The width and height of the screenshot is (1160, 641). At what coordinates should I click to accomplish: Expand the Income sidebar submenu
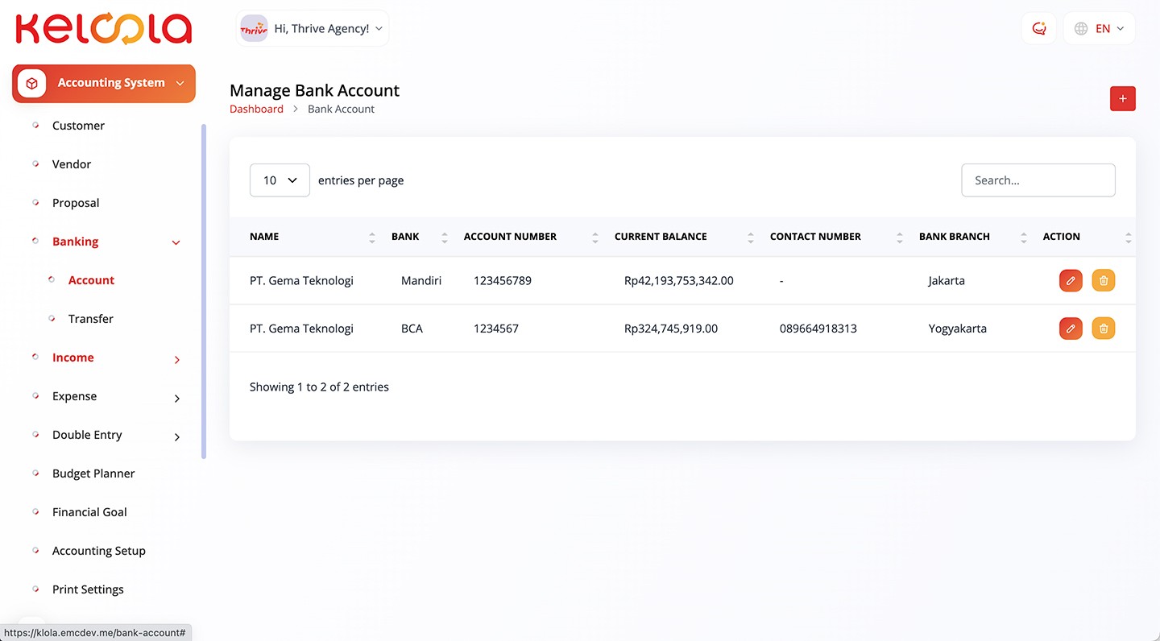point(176,359)
